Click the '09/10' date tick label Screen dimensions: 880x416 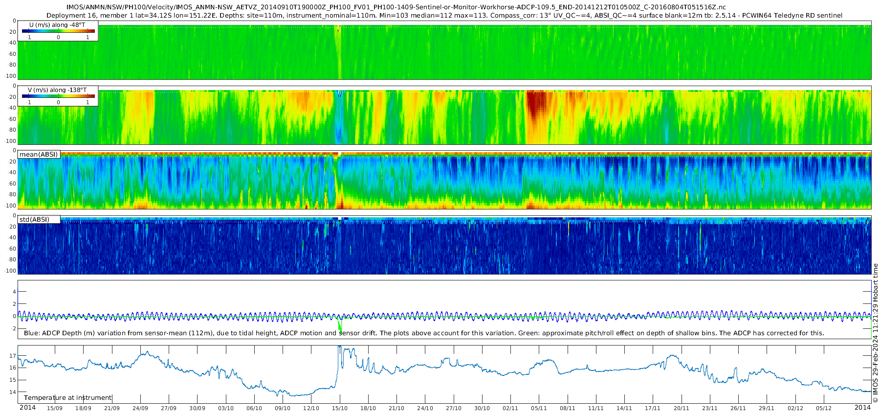coord(283,408)
